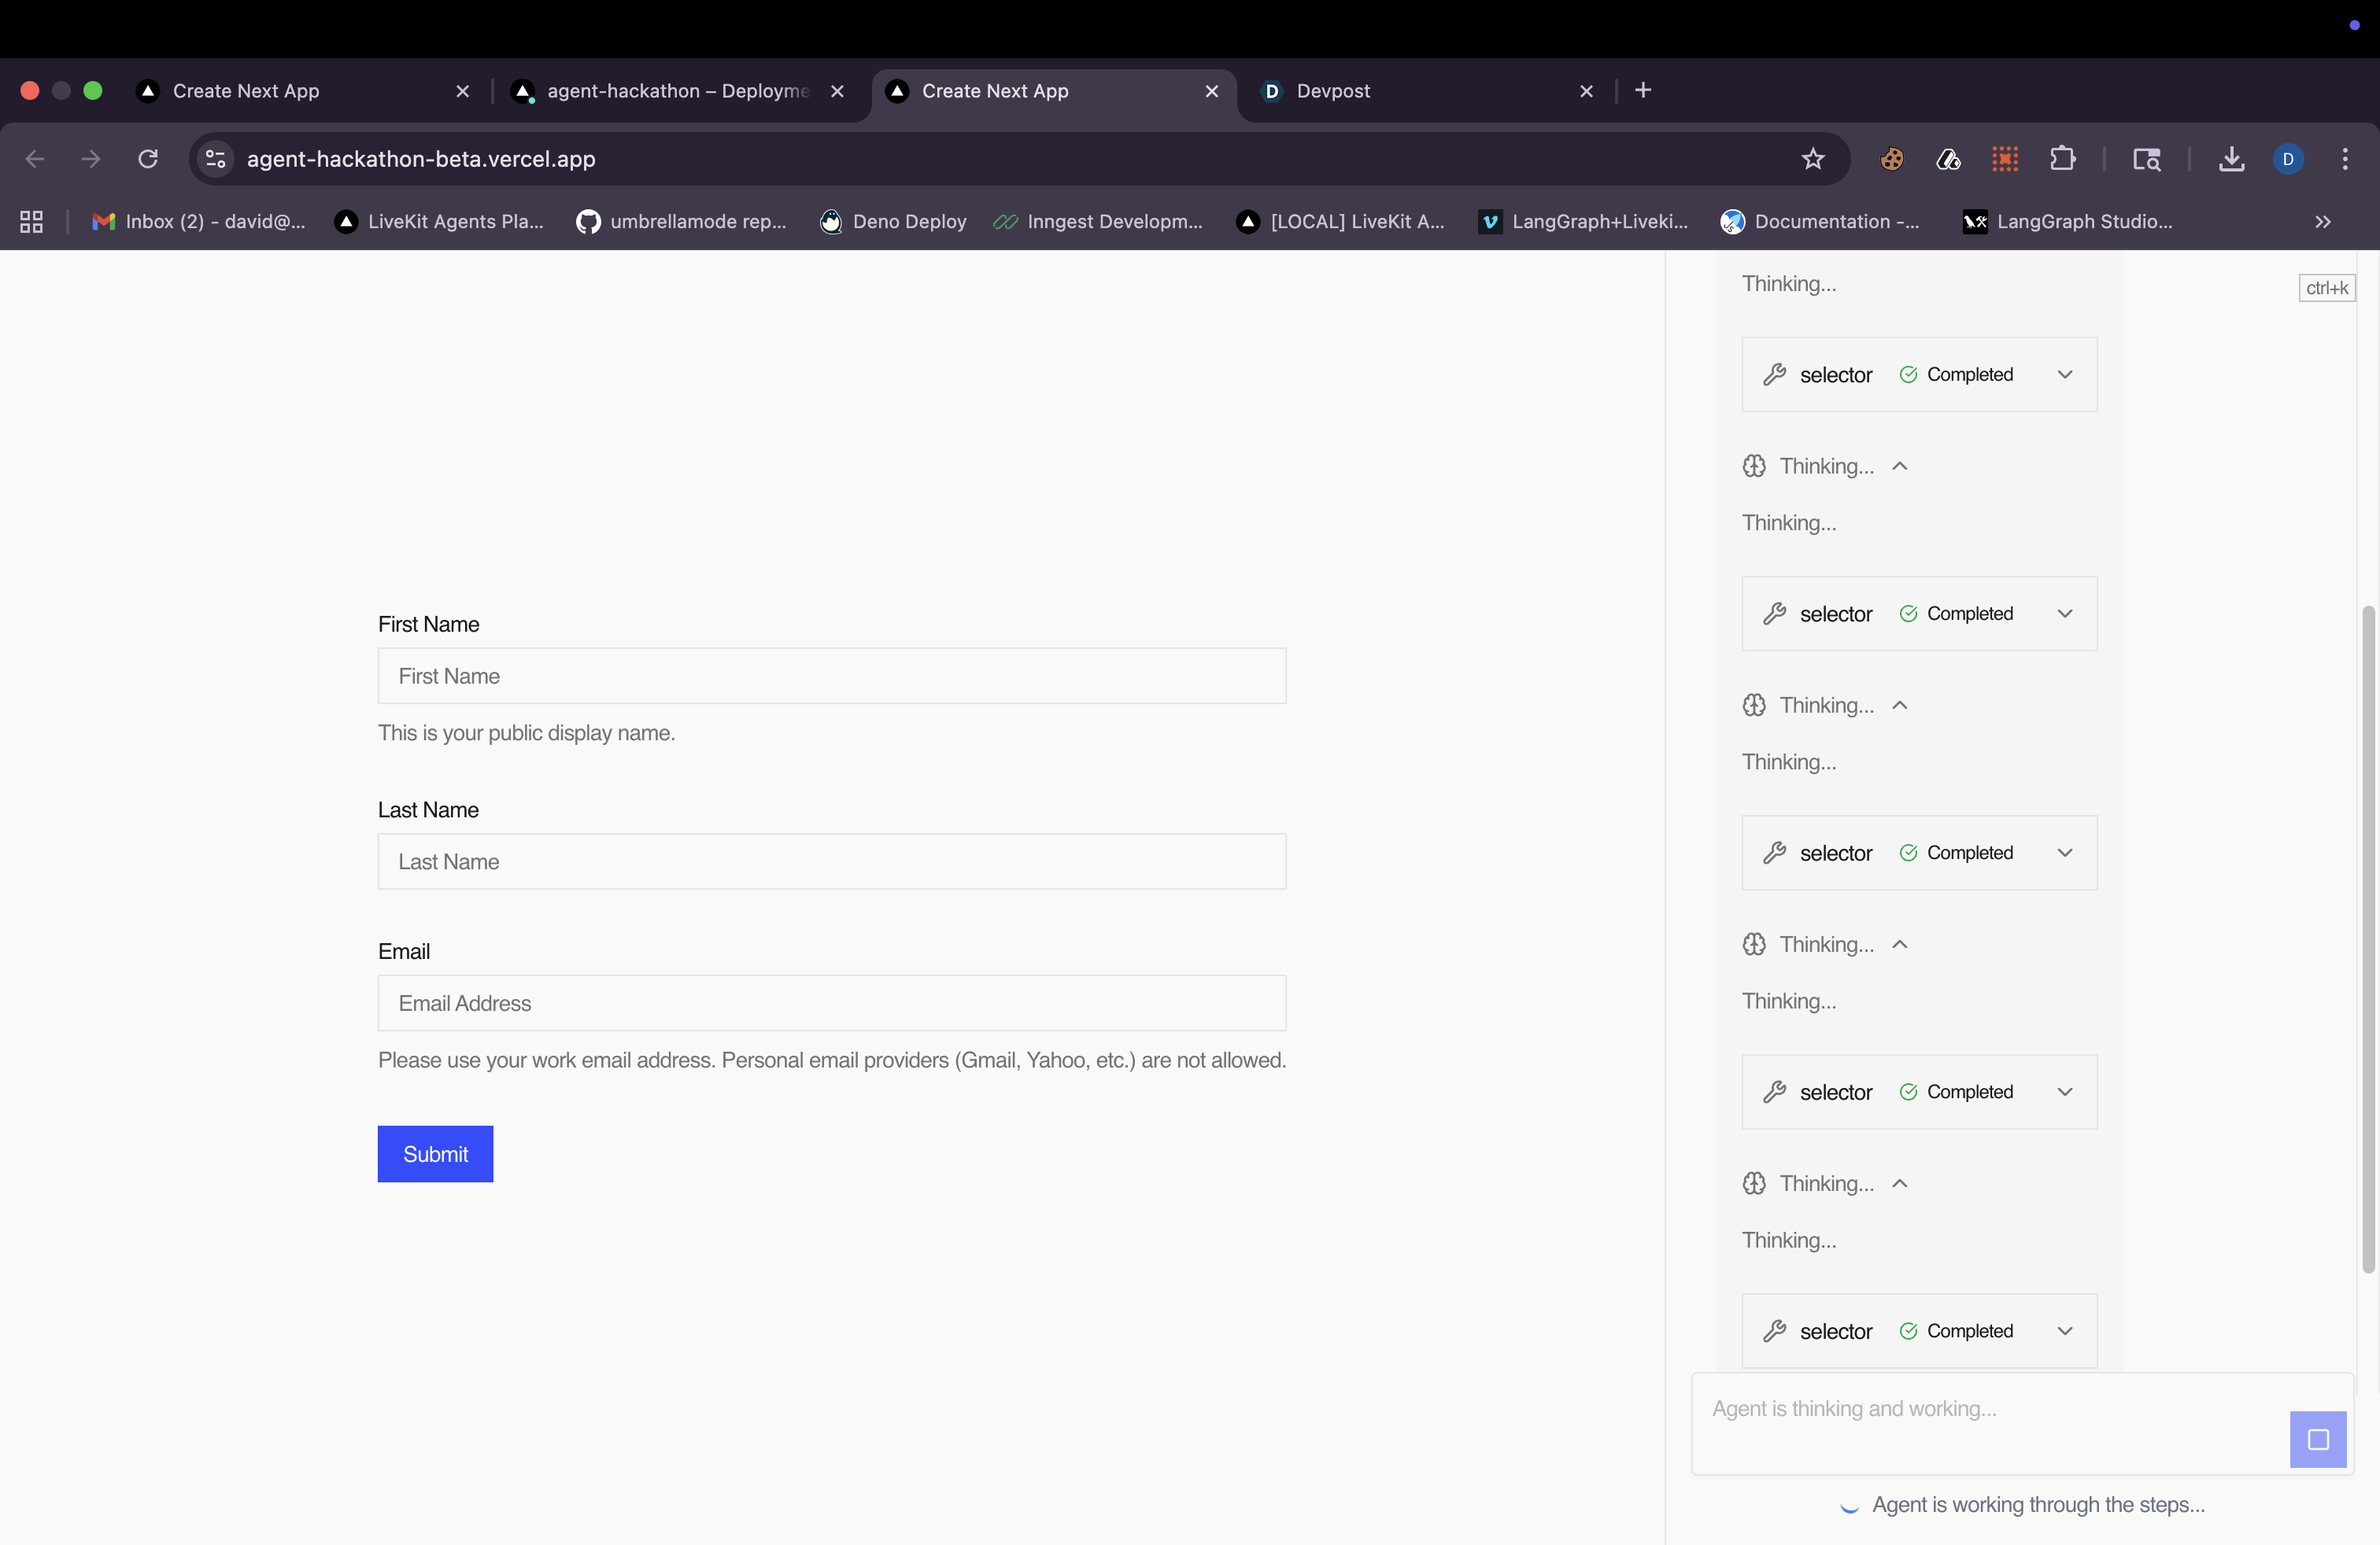Expand the bottom selector Completed dropdown
The image size is (2380, 1545).
click(x=2064, y=1330)
